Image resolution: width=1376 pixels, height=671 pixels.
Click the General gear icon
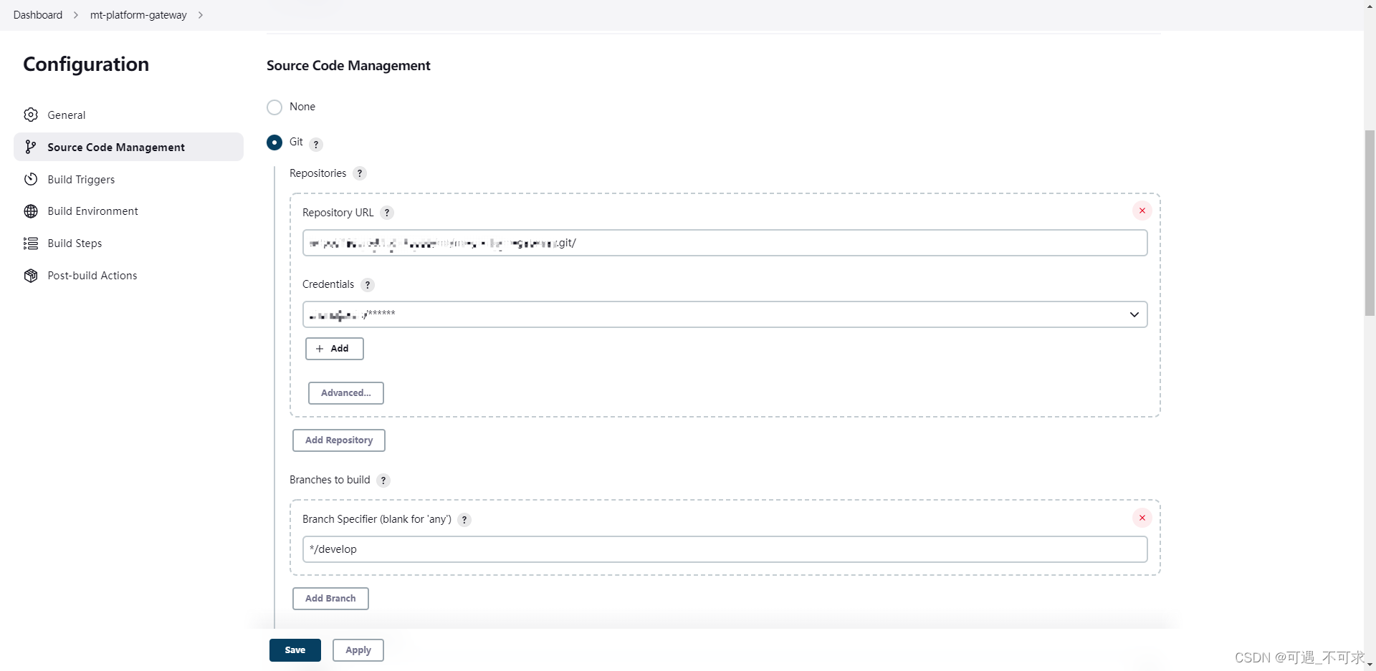31,115
